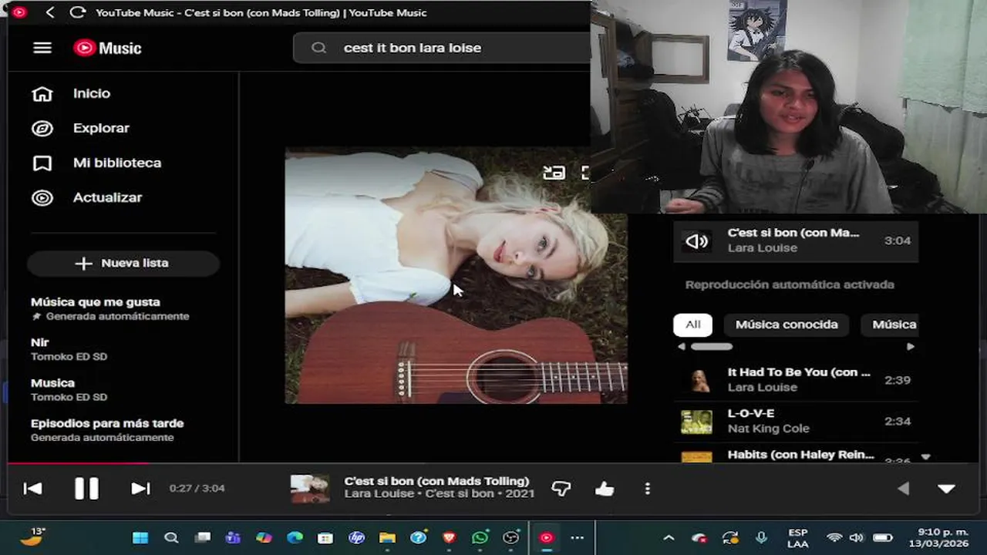The image size is (987, 555).
Task: Switch to the YouTube Music taskbar app
Action: [546, 538]
